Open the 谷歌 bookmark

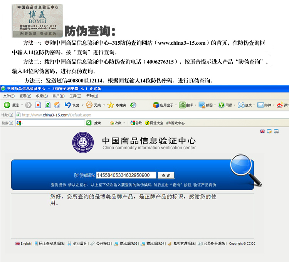click(136, 123)
